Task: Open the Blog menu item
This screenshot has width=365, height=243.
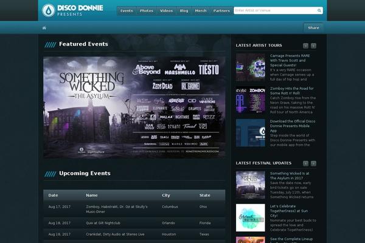Action: tap(184, 10)
